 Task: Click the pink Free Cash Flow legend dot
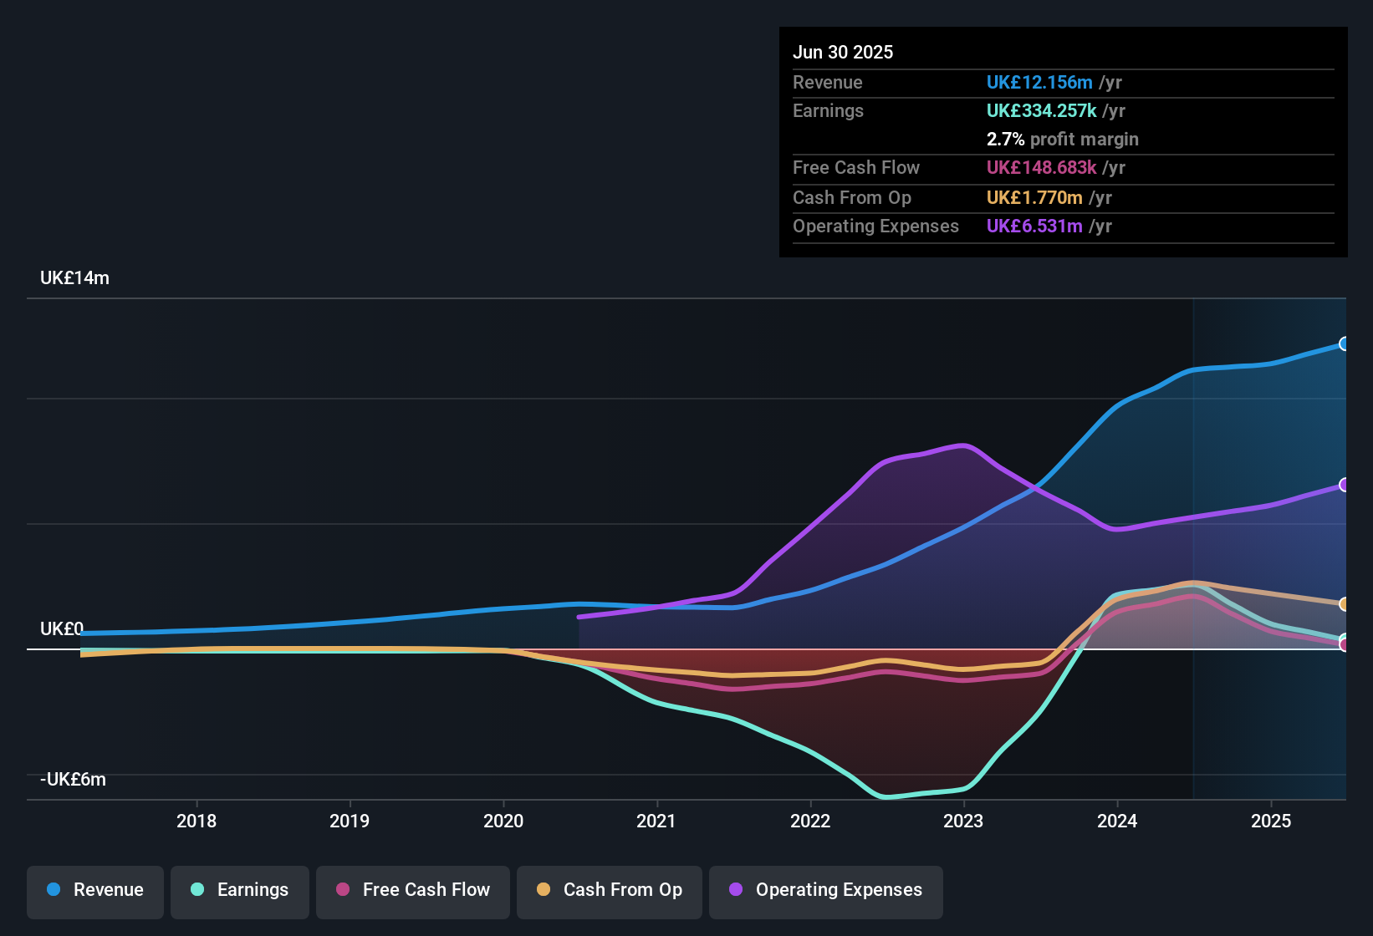(x=342, y=890)
